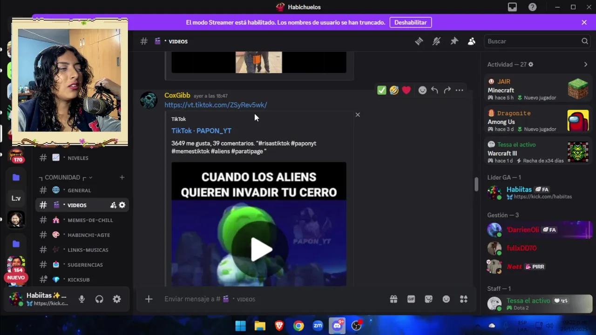This screenshot has width=596, height=335.
Task: Open user settings gear
Action: click(x=117, y=299)
